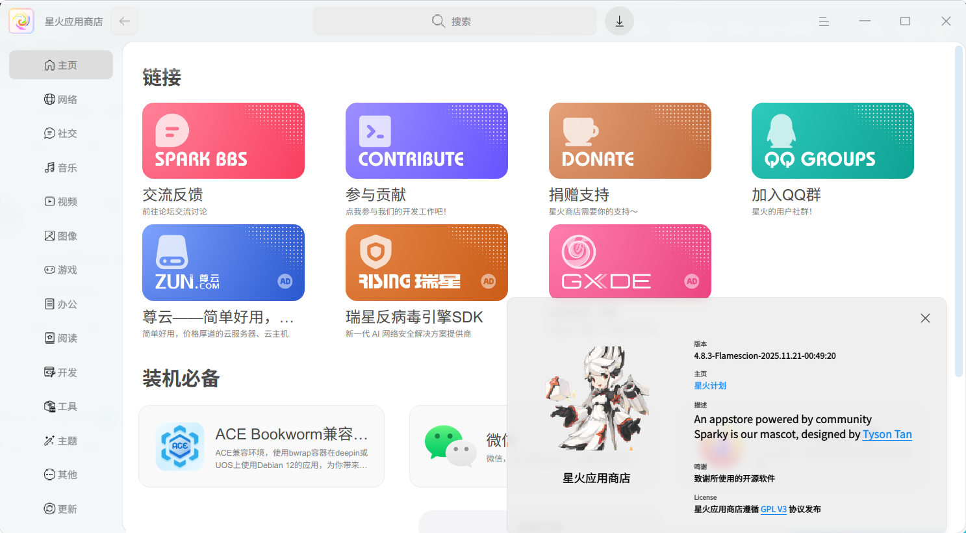This screenshot has height=533, width=966.
Task: Open the 视频 (Video) category
Action: coord(60,201)
